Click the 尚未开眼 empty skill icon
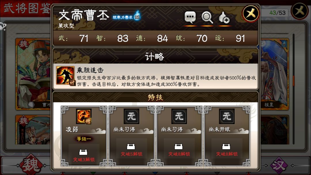The width and height of the screenshot is (311, 175). point(227,116)
